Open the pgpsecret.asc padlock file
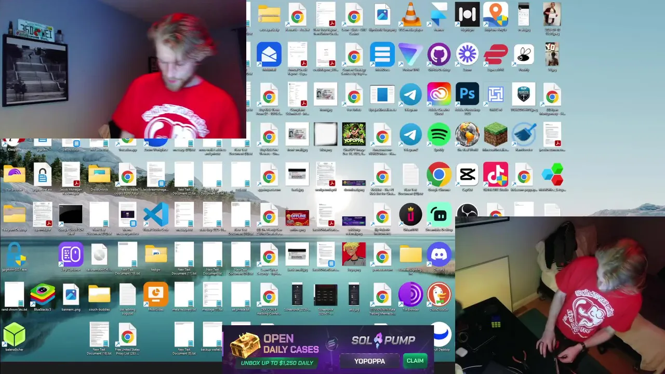The height and width of the screenshot is (374, 665). point(43,175)
